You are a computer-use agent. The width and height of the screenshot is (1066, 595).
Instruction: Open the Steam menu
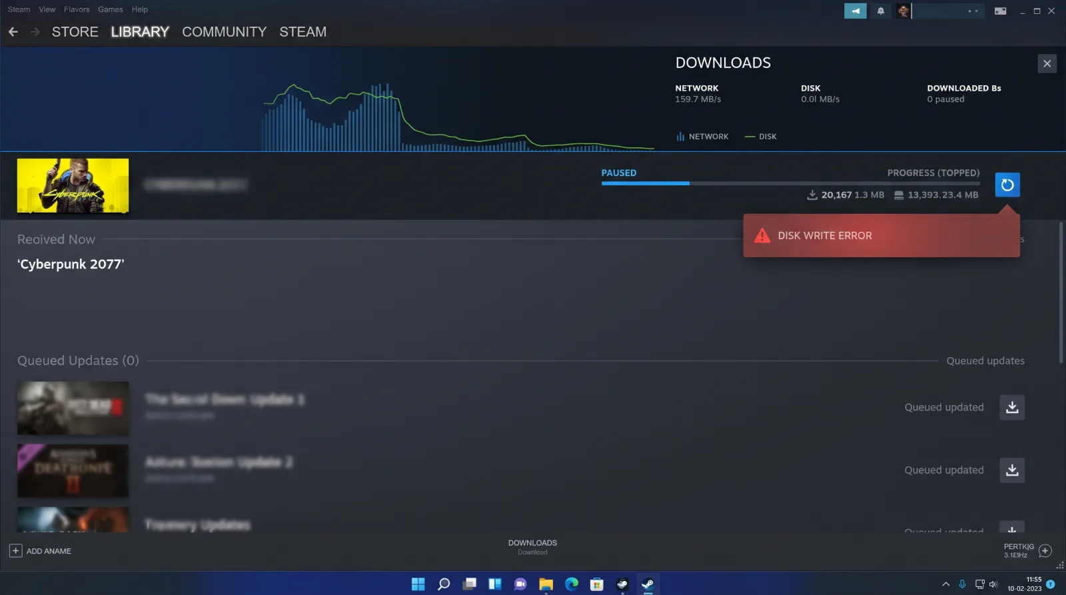pos(19,9)
